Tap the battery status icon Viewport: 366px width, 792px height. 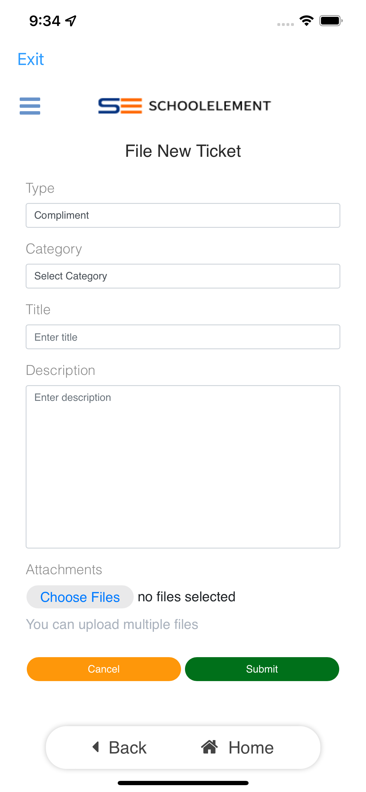pyautogui.click(x=331, y=21)
